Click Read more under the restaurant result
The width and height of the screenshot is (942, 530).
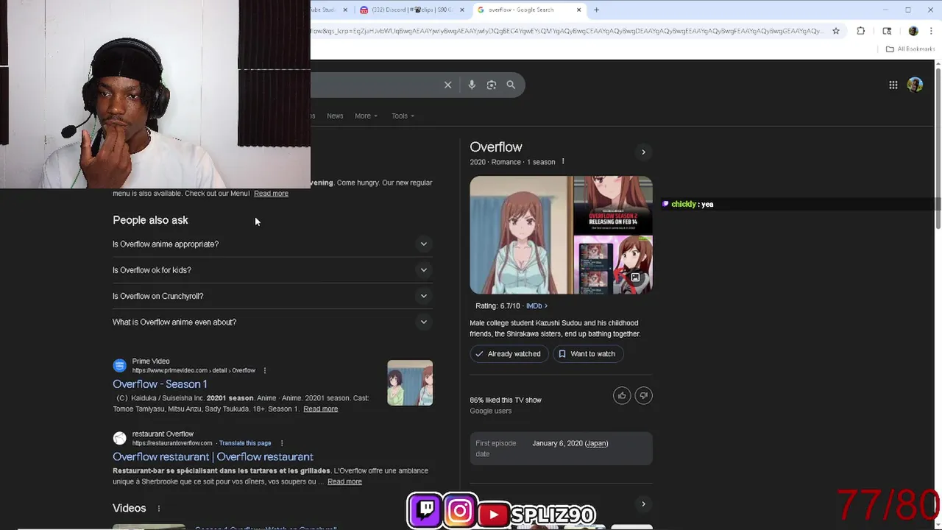344,481
